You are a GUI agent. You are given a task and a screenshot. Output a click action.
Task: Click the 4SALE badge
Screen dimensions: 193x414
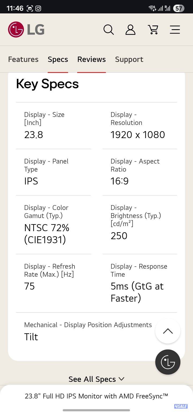click(x=181, y=406)
